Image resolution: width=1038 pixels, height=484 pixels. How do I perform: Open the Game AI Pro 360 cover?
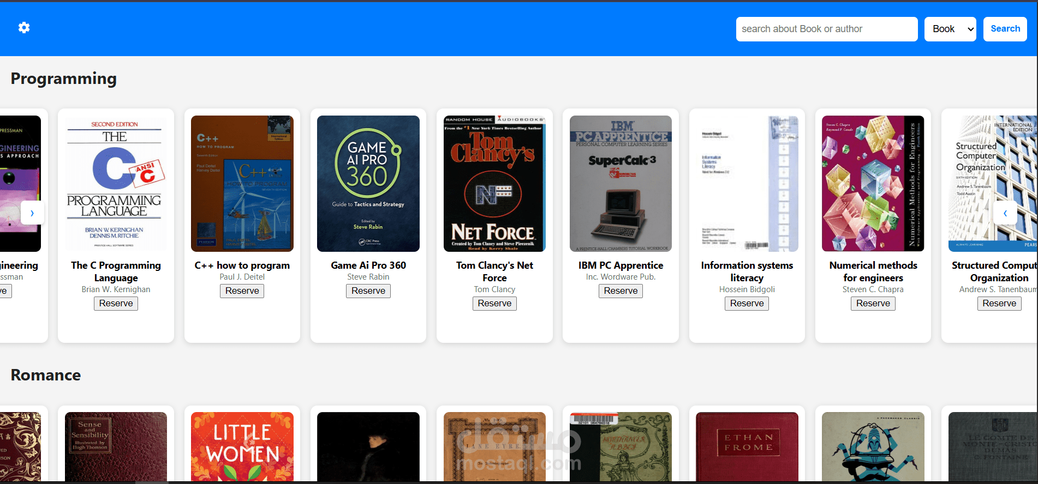point(368,184)
